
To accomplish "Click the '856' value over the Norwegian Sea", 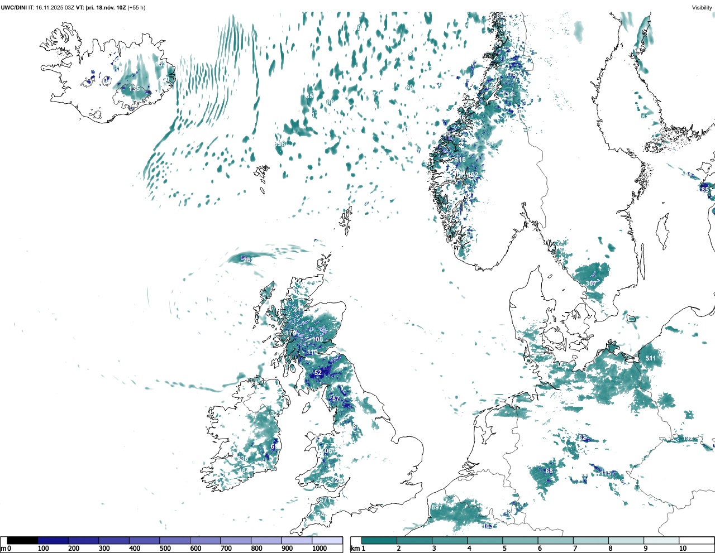I will pyautogui.click(x=280, y=143).
